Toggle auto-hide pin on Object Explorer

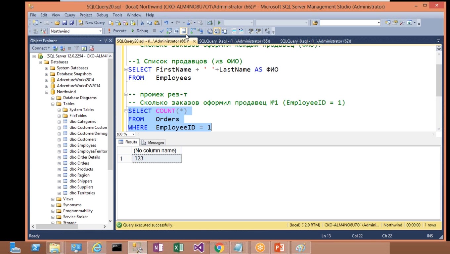click(106, 41)
